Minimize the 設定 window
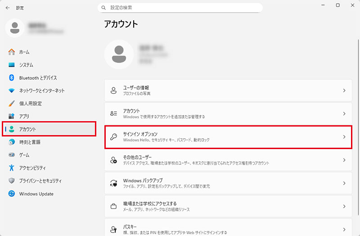Viewport: 360px width, 236px height. 323,5
